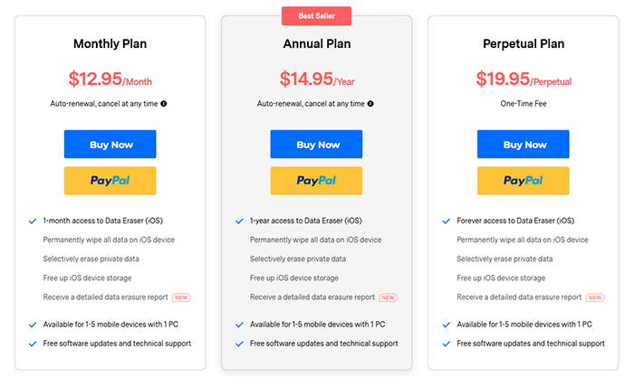Viewport: 634px width, 377px height.
Task: Pay for Monthly Plan with PayPal
Action: tap(110, 181)
